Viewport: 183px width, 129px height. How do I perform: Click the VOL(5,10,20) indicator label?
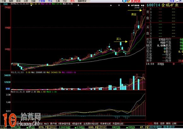(x=17, y=72)
